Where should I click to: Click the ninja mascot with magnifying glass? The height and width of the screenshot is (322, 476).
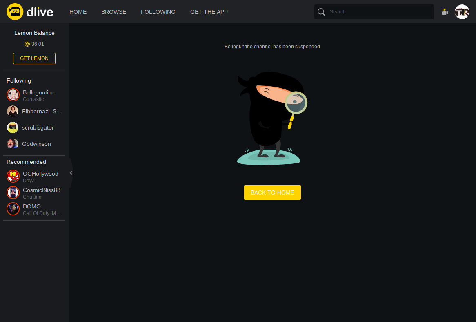tap(272, 119)
